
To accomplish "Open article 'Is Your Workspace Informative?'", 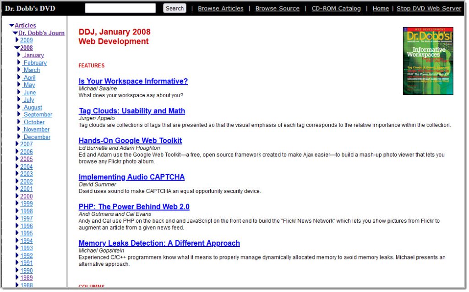I will pos(133,81).
